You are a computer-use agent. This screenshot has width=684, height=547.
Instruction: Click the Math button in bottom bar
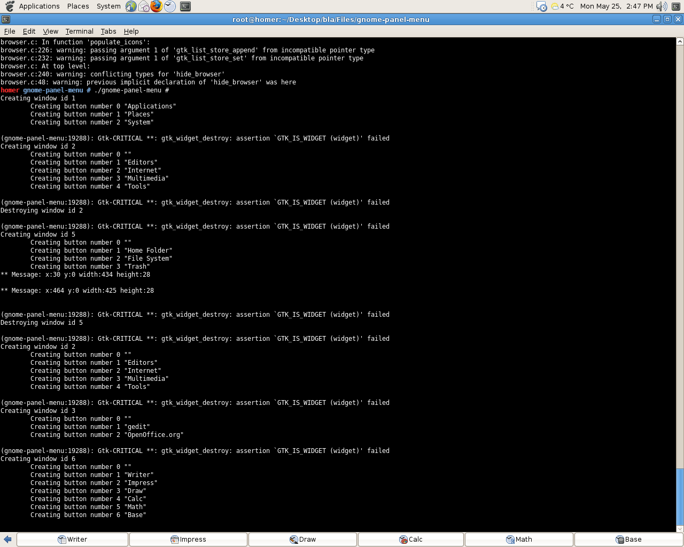click(519, 540)
